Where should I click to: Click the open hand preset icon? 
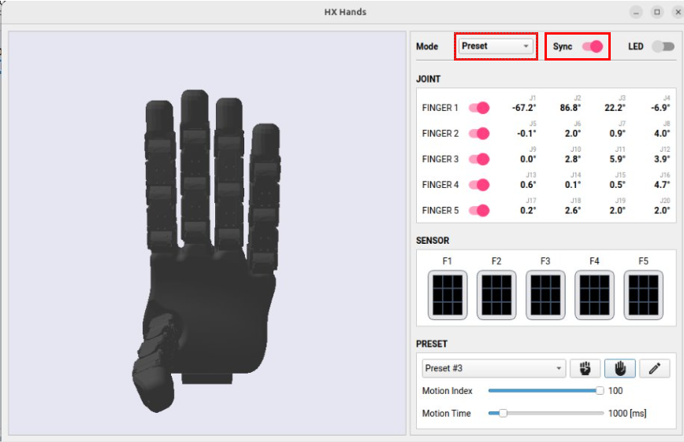point(619,368)
